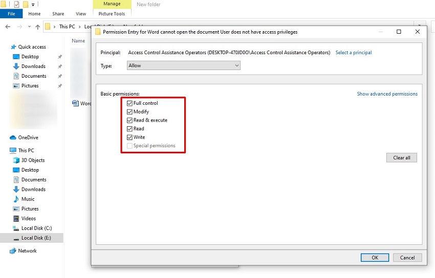Collapse the This PC tree node

pyautogui.click(x=5, y=151)
